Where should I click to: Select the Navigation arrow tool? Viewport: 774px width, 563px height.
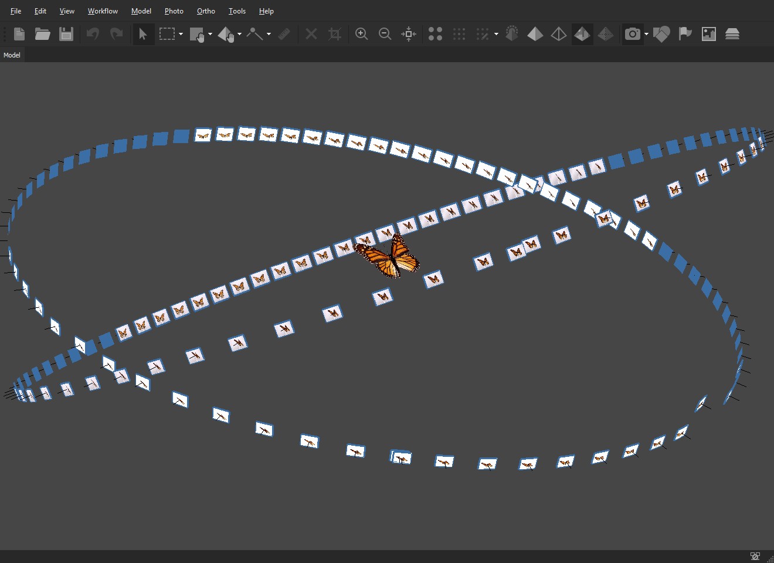coord(142,34)
